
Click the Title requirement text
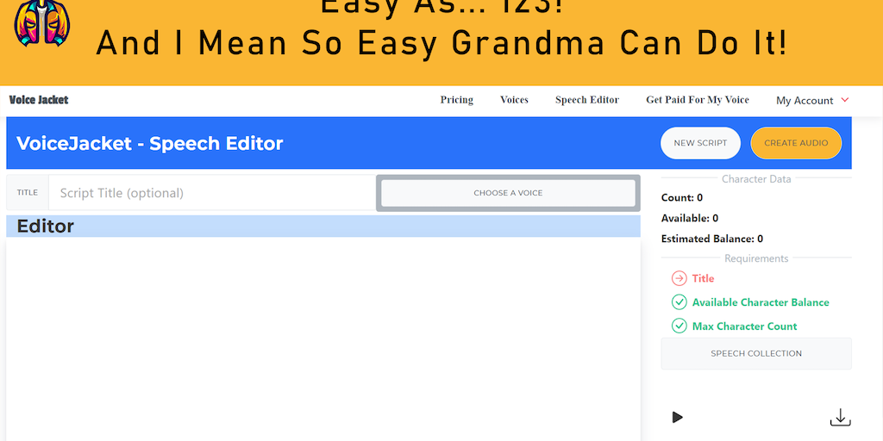coord(704,278)
